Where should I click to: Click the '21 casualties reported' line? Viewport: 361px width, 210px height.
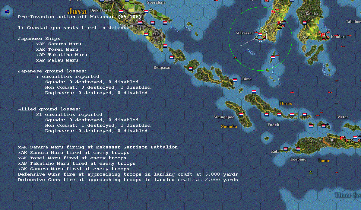pos(69,114)
